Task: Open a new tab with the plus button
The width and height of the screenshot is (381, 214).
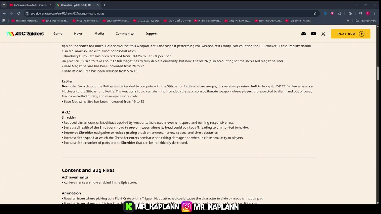Action: (x=104, y=5)
